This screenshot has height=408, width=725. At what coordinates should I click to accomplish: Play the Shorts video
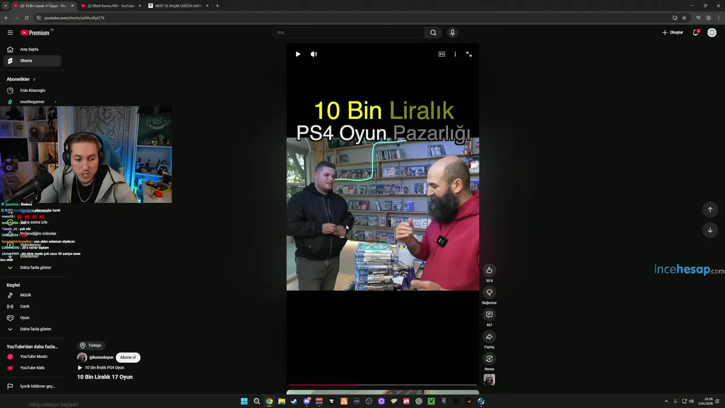click(298, 54)
